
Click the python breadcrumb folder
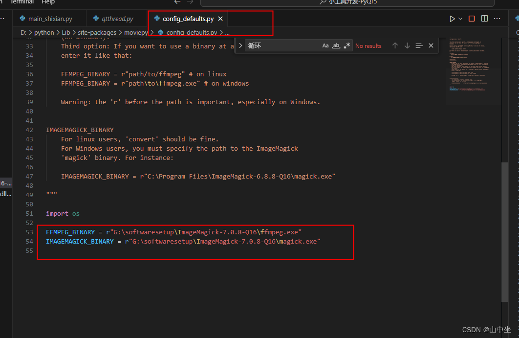pos(44,32)
